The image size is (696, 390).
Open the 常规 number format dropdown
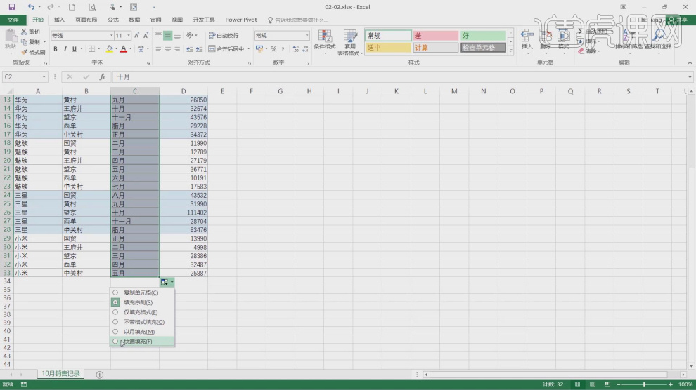307,35
